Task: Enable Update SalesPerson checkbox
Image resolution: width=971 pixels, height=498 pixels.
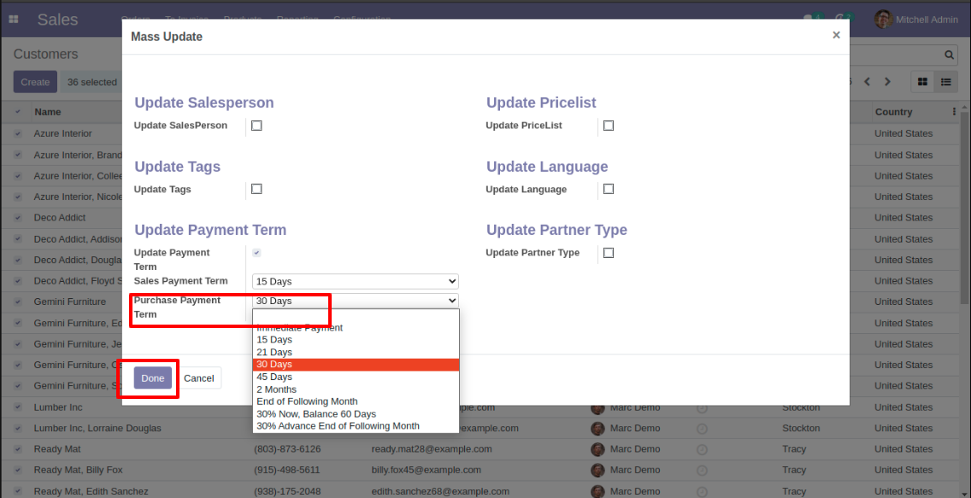Action: [x=256, y=126]
